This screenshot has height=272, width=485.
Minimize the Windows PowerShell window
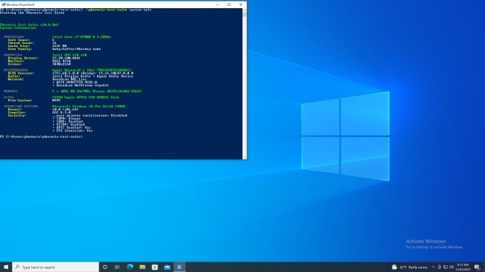coord(218,4)
